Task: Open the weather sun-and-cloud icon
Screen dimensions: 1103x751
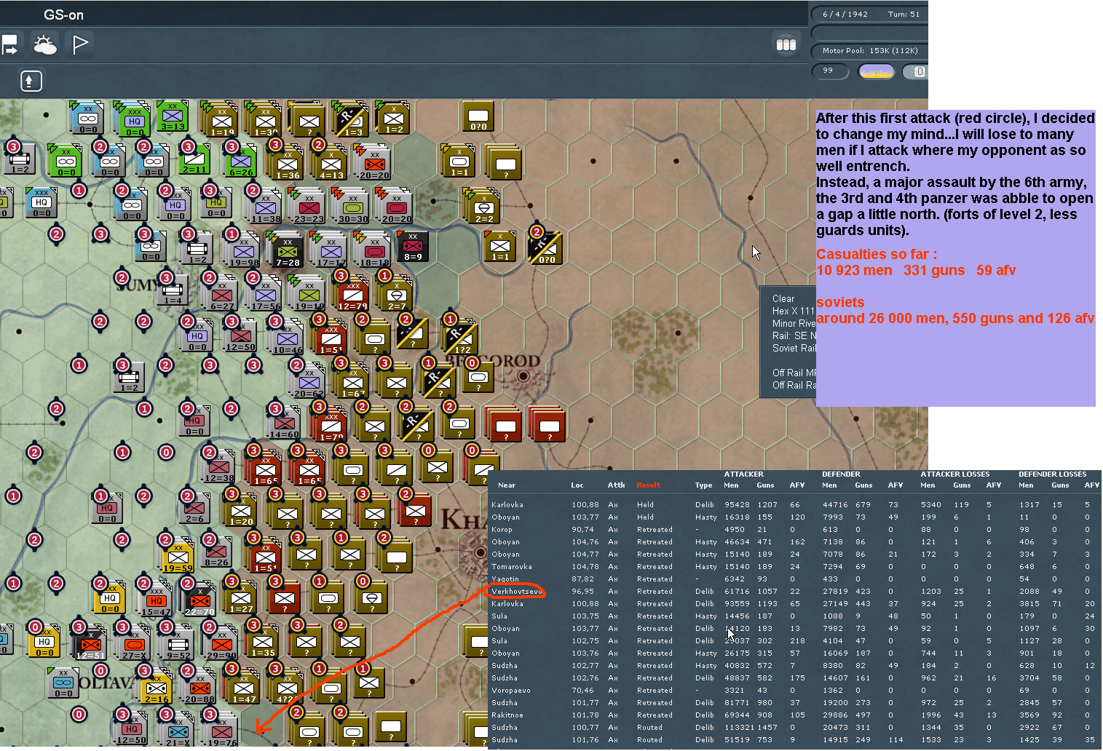Action: point(45,45)
